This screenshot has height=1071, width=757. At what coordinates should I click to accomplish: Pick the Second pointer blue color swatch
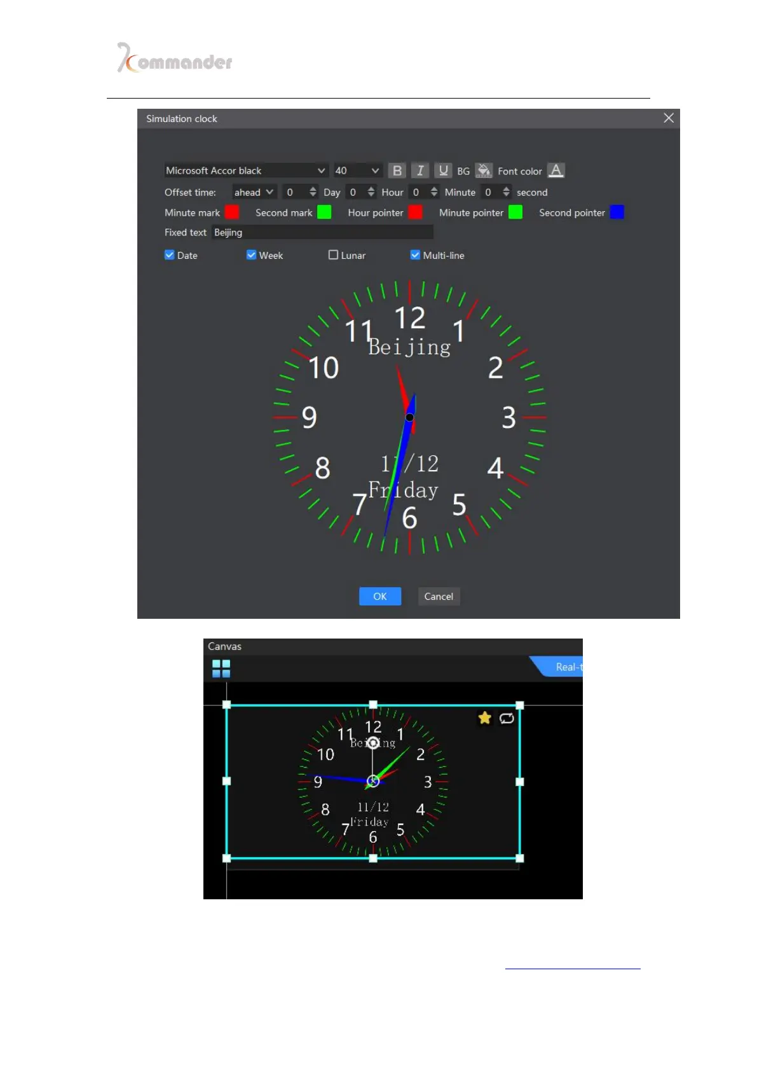[617, 212]
